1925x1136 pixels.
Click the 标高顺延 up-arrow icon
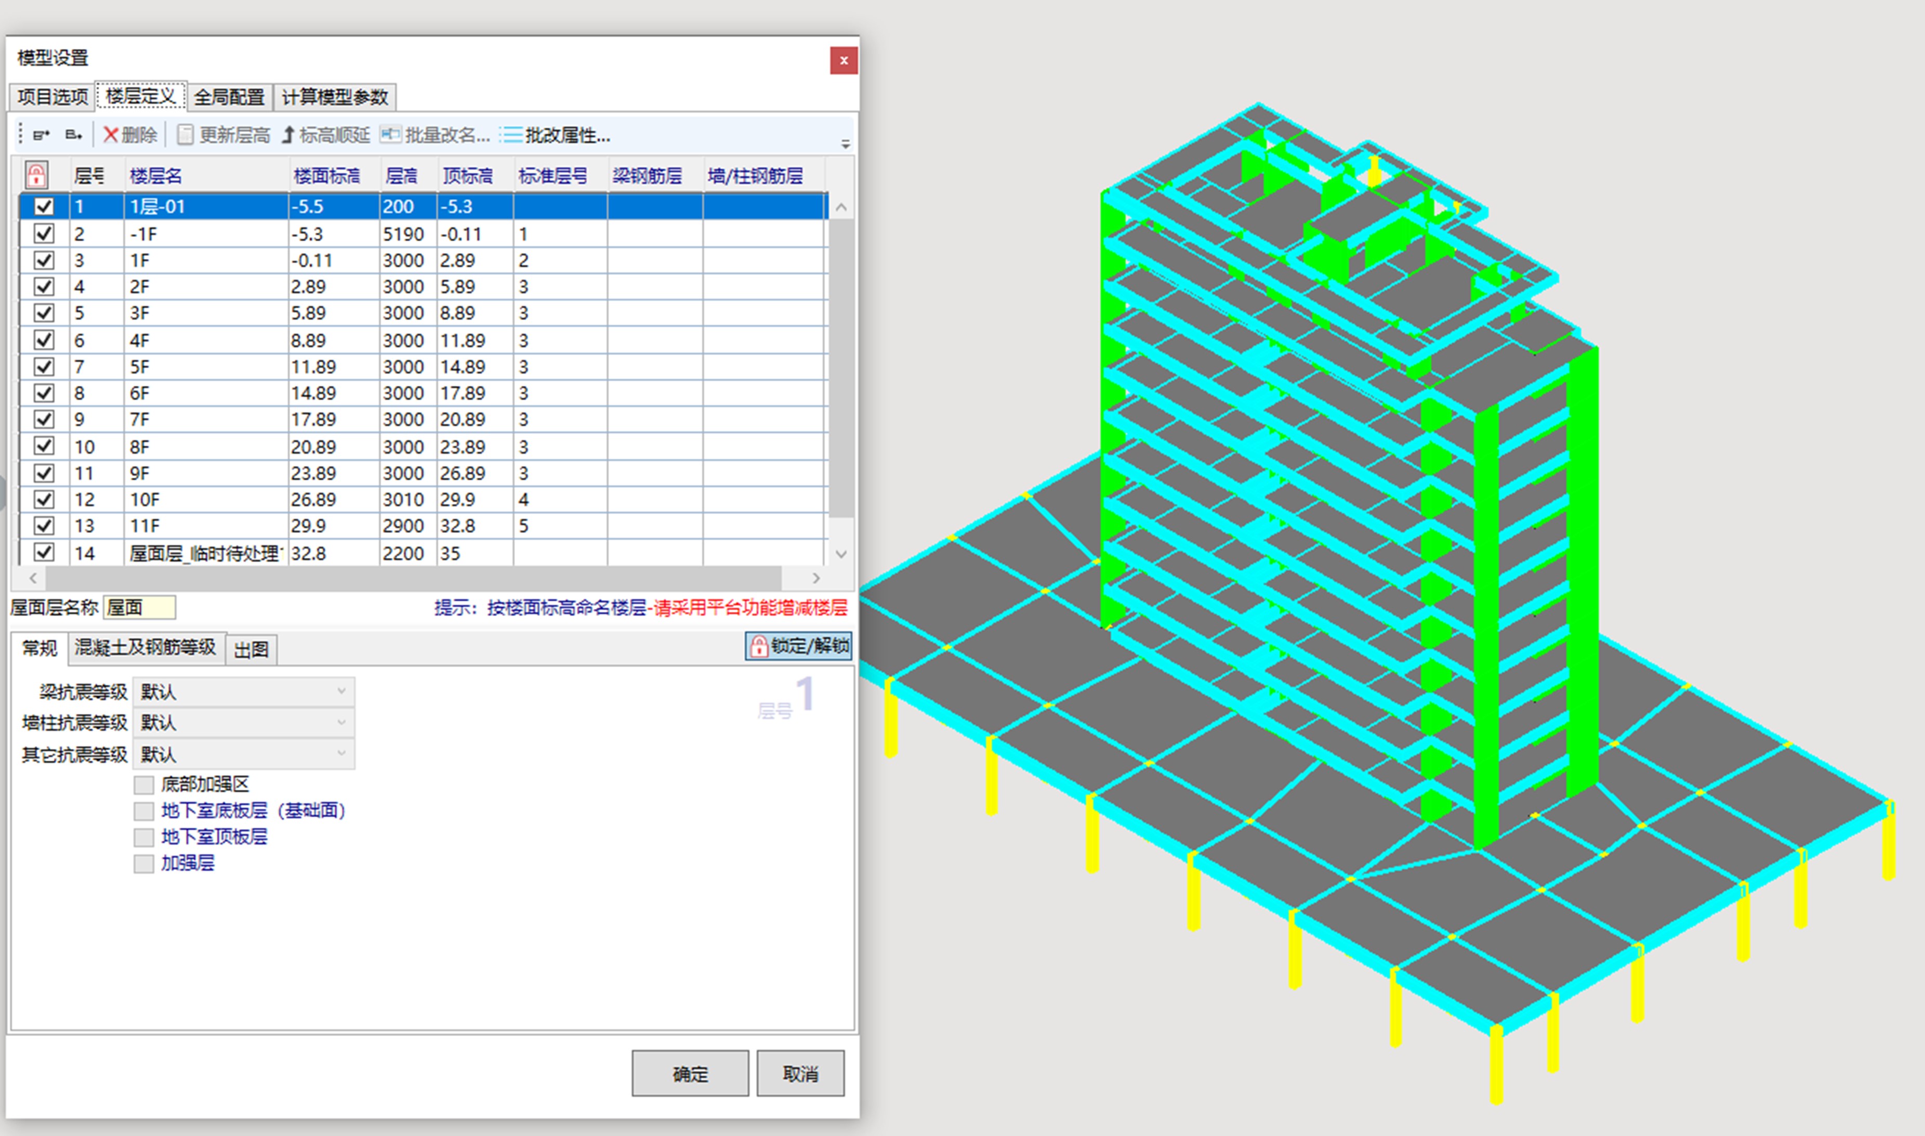[x=288, y=136]
